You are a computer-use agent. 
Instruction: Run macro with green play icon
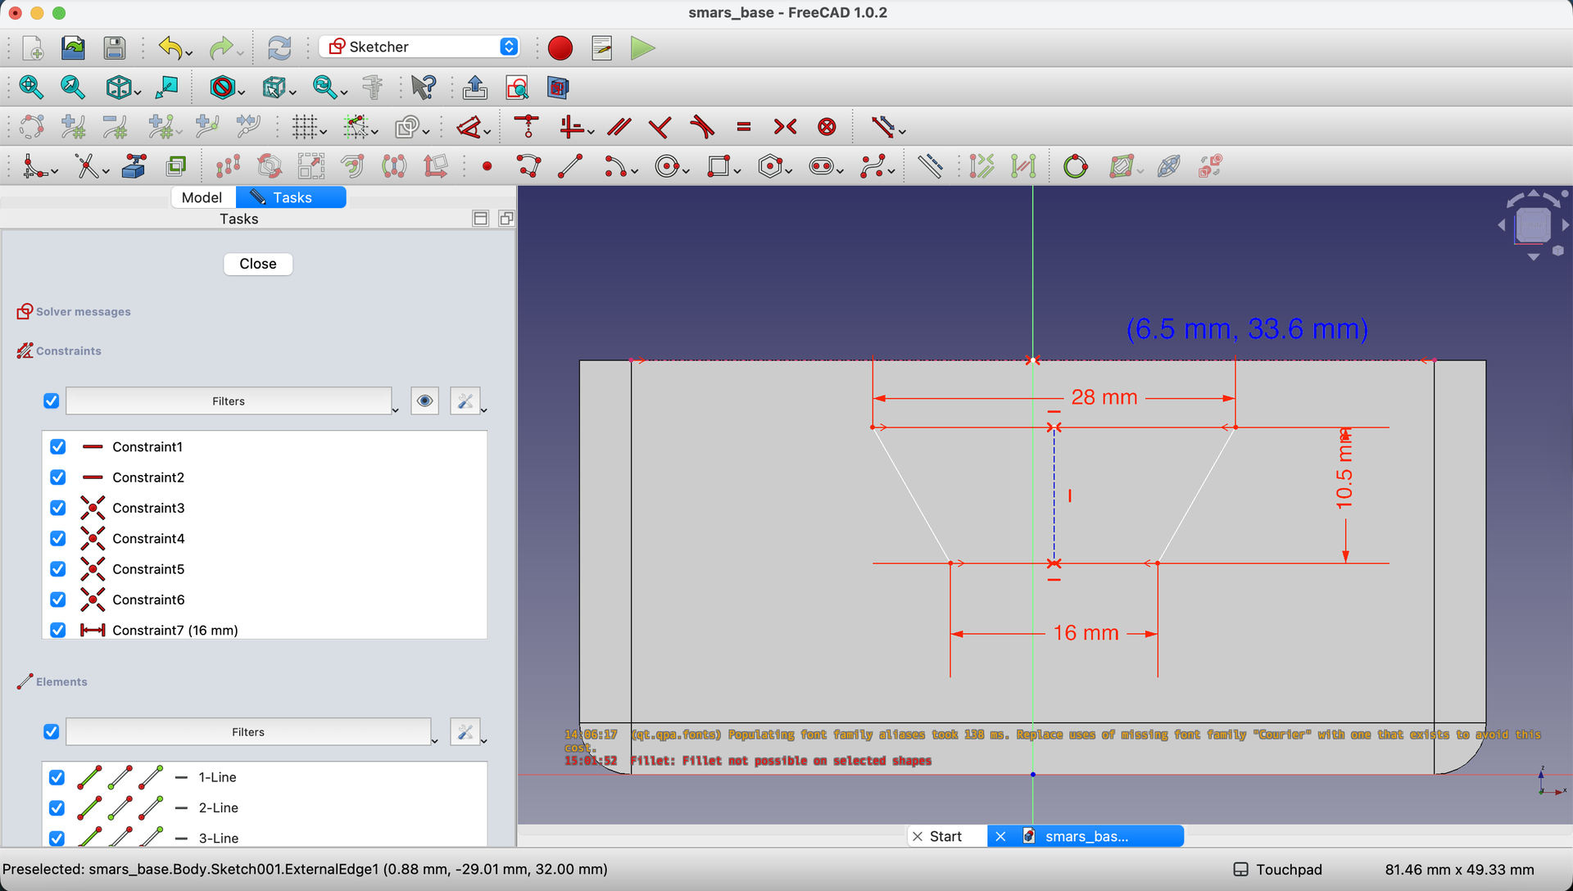[643, 48]
